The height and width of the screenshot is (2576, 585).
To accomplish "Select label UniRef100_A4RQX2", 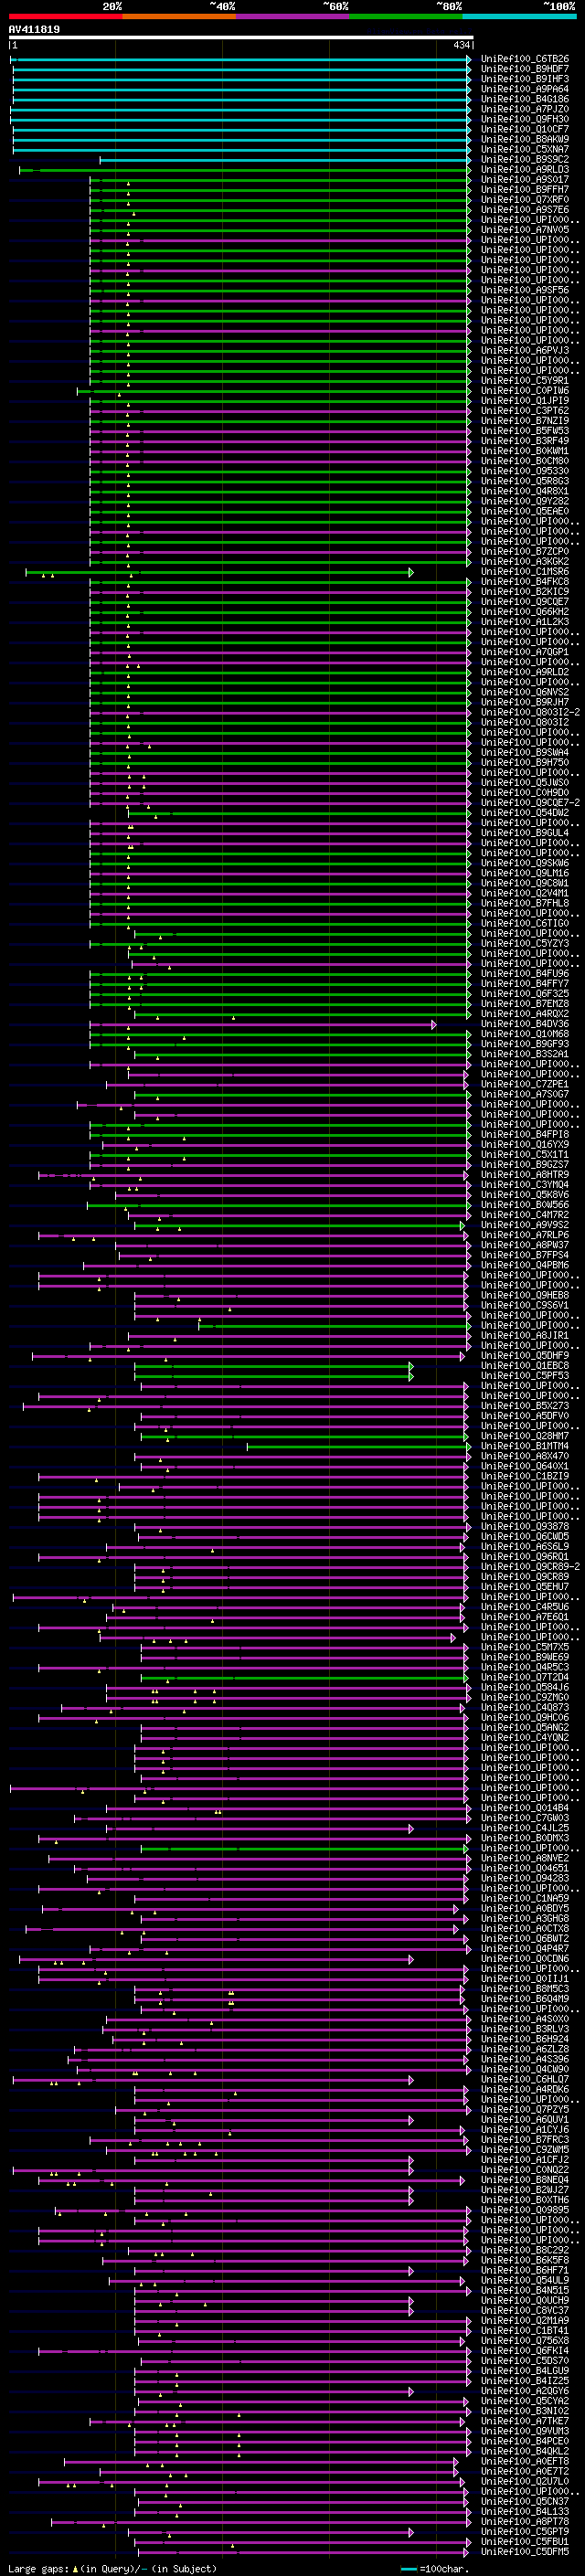I will coord(525,1014).
